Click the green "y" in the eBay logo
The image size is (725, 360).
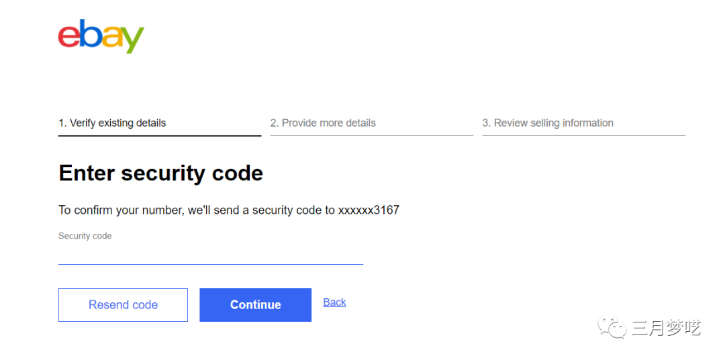click(x=132, y=40)
